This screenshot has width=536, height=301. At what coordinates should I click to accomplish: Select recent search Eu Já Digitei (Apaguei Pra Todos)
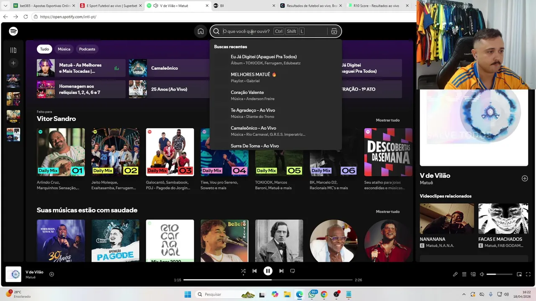click(276, 59)
